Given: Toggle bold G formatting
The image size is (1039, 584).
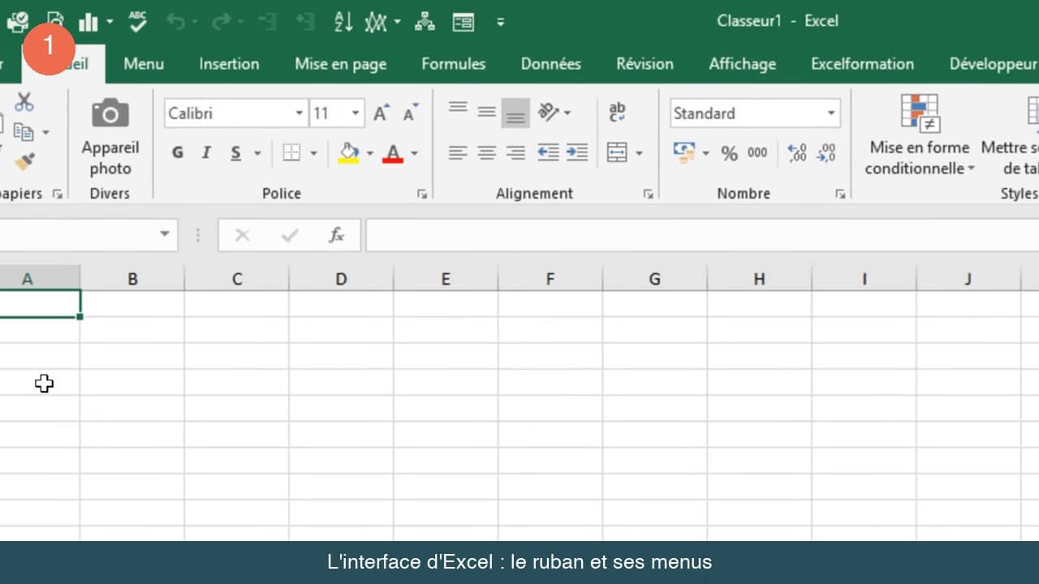Looking at the screenshot, I should tap(178, 152).
